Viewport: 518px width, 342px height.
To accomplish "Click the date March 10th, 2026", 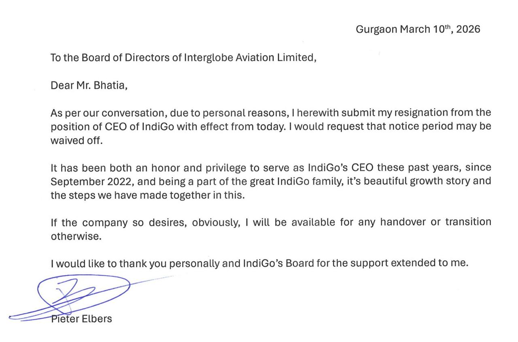I will pos(440,30).
